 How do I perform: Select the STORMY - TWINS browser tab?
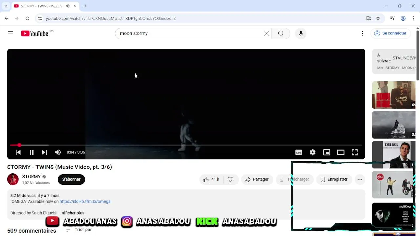(45, 6)
